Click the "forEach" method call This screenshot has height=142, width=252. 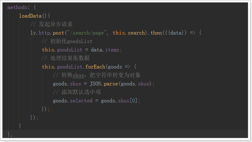[95, 67]
